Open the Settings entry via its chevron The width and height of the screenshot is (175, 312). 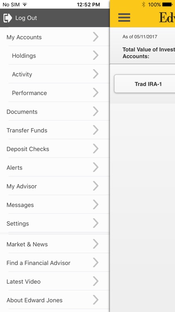[x=96, y=223]
